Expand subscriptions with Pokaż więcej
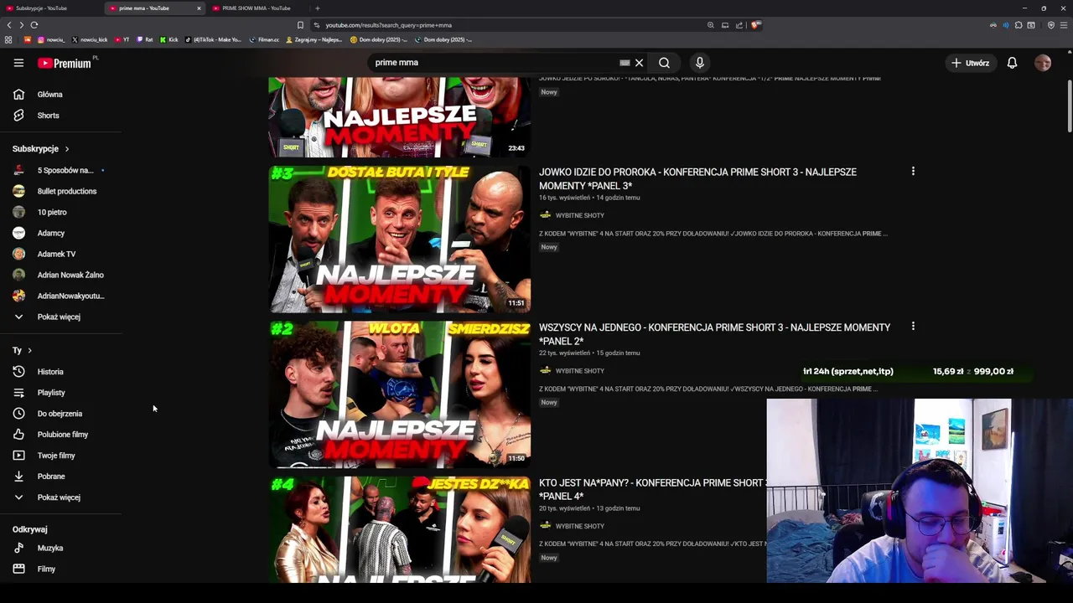 pos(60,317)
